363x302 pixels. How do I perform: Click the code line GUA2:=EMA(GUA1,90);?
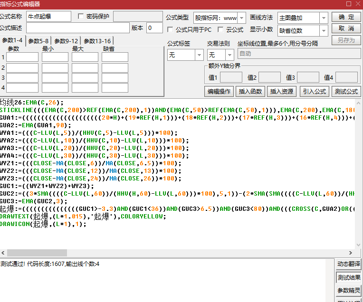coord(36,125)
